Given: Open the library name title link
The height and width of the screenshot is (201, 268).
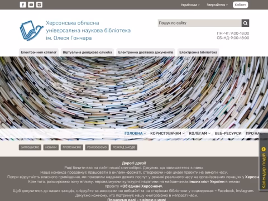Looking at the screenshot, I should tap(88, 31).
